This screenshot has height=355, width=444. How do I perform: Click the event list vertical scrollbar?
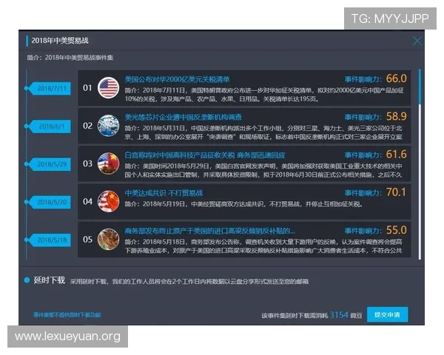(420, 164)
